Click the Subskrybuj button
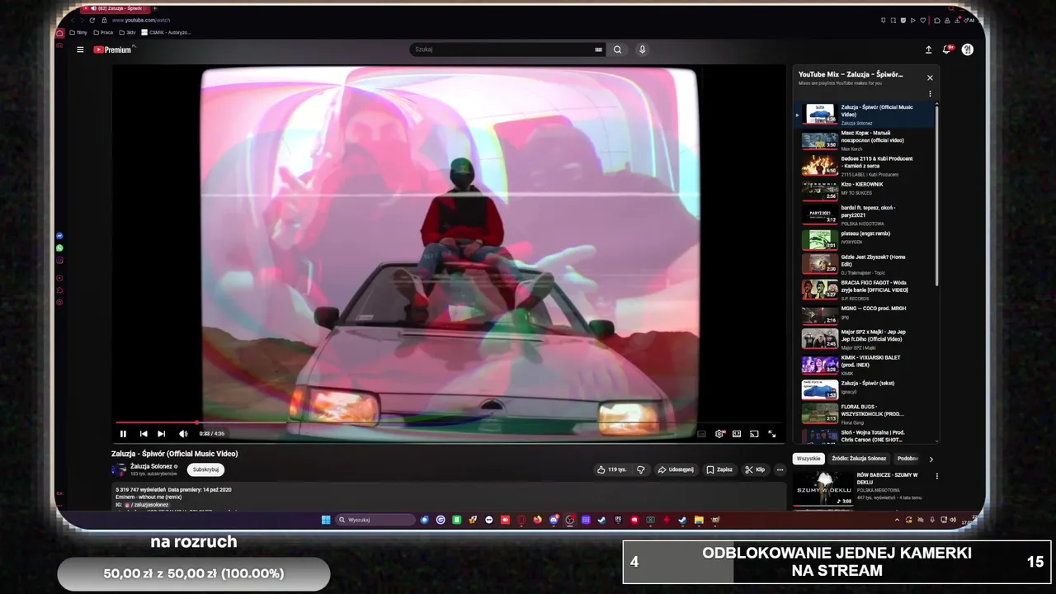Viewport: 1056px width, 594px height. 205,469
